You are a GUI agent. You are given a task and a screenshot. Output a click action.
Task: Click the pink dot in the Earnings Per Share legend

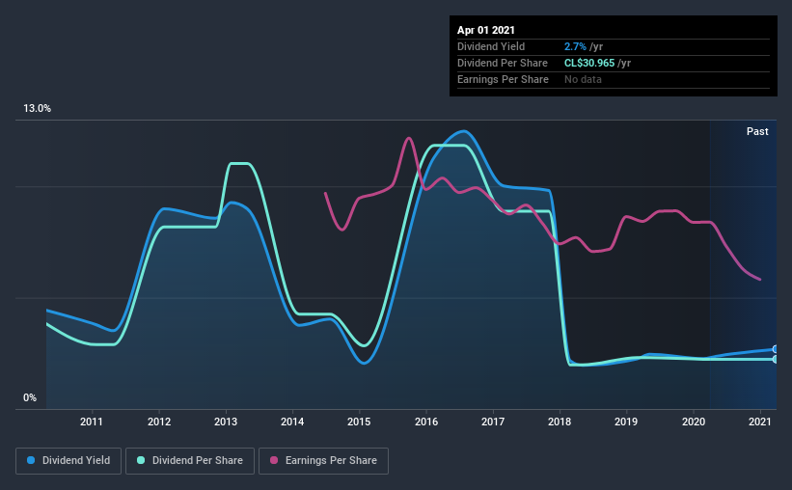point(272,461)
